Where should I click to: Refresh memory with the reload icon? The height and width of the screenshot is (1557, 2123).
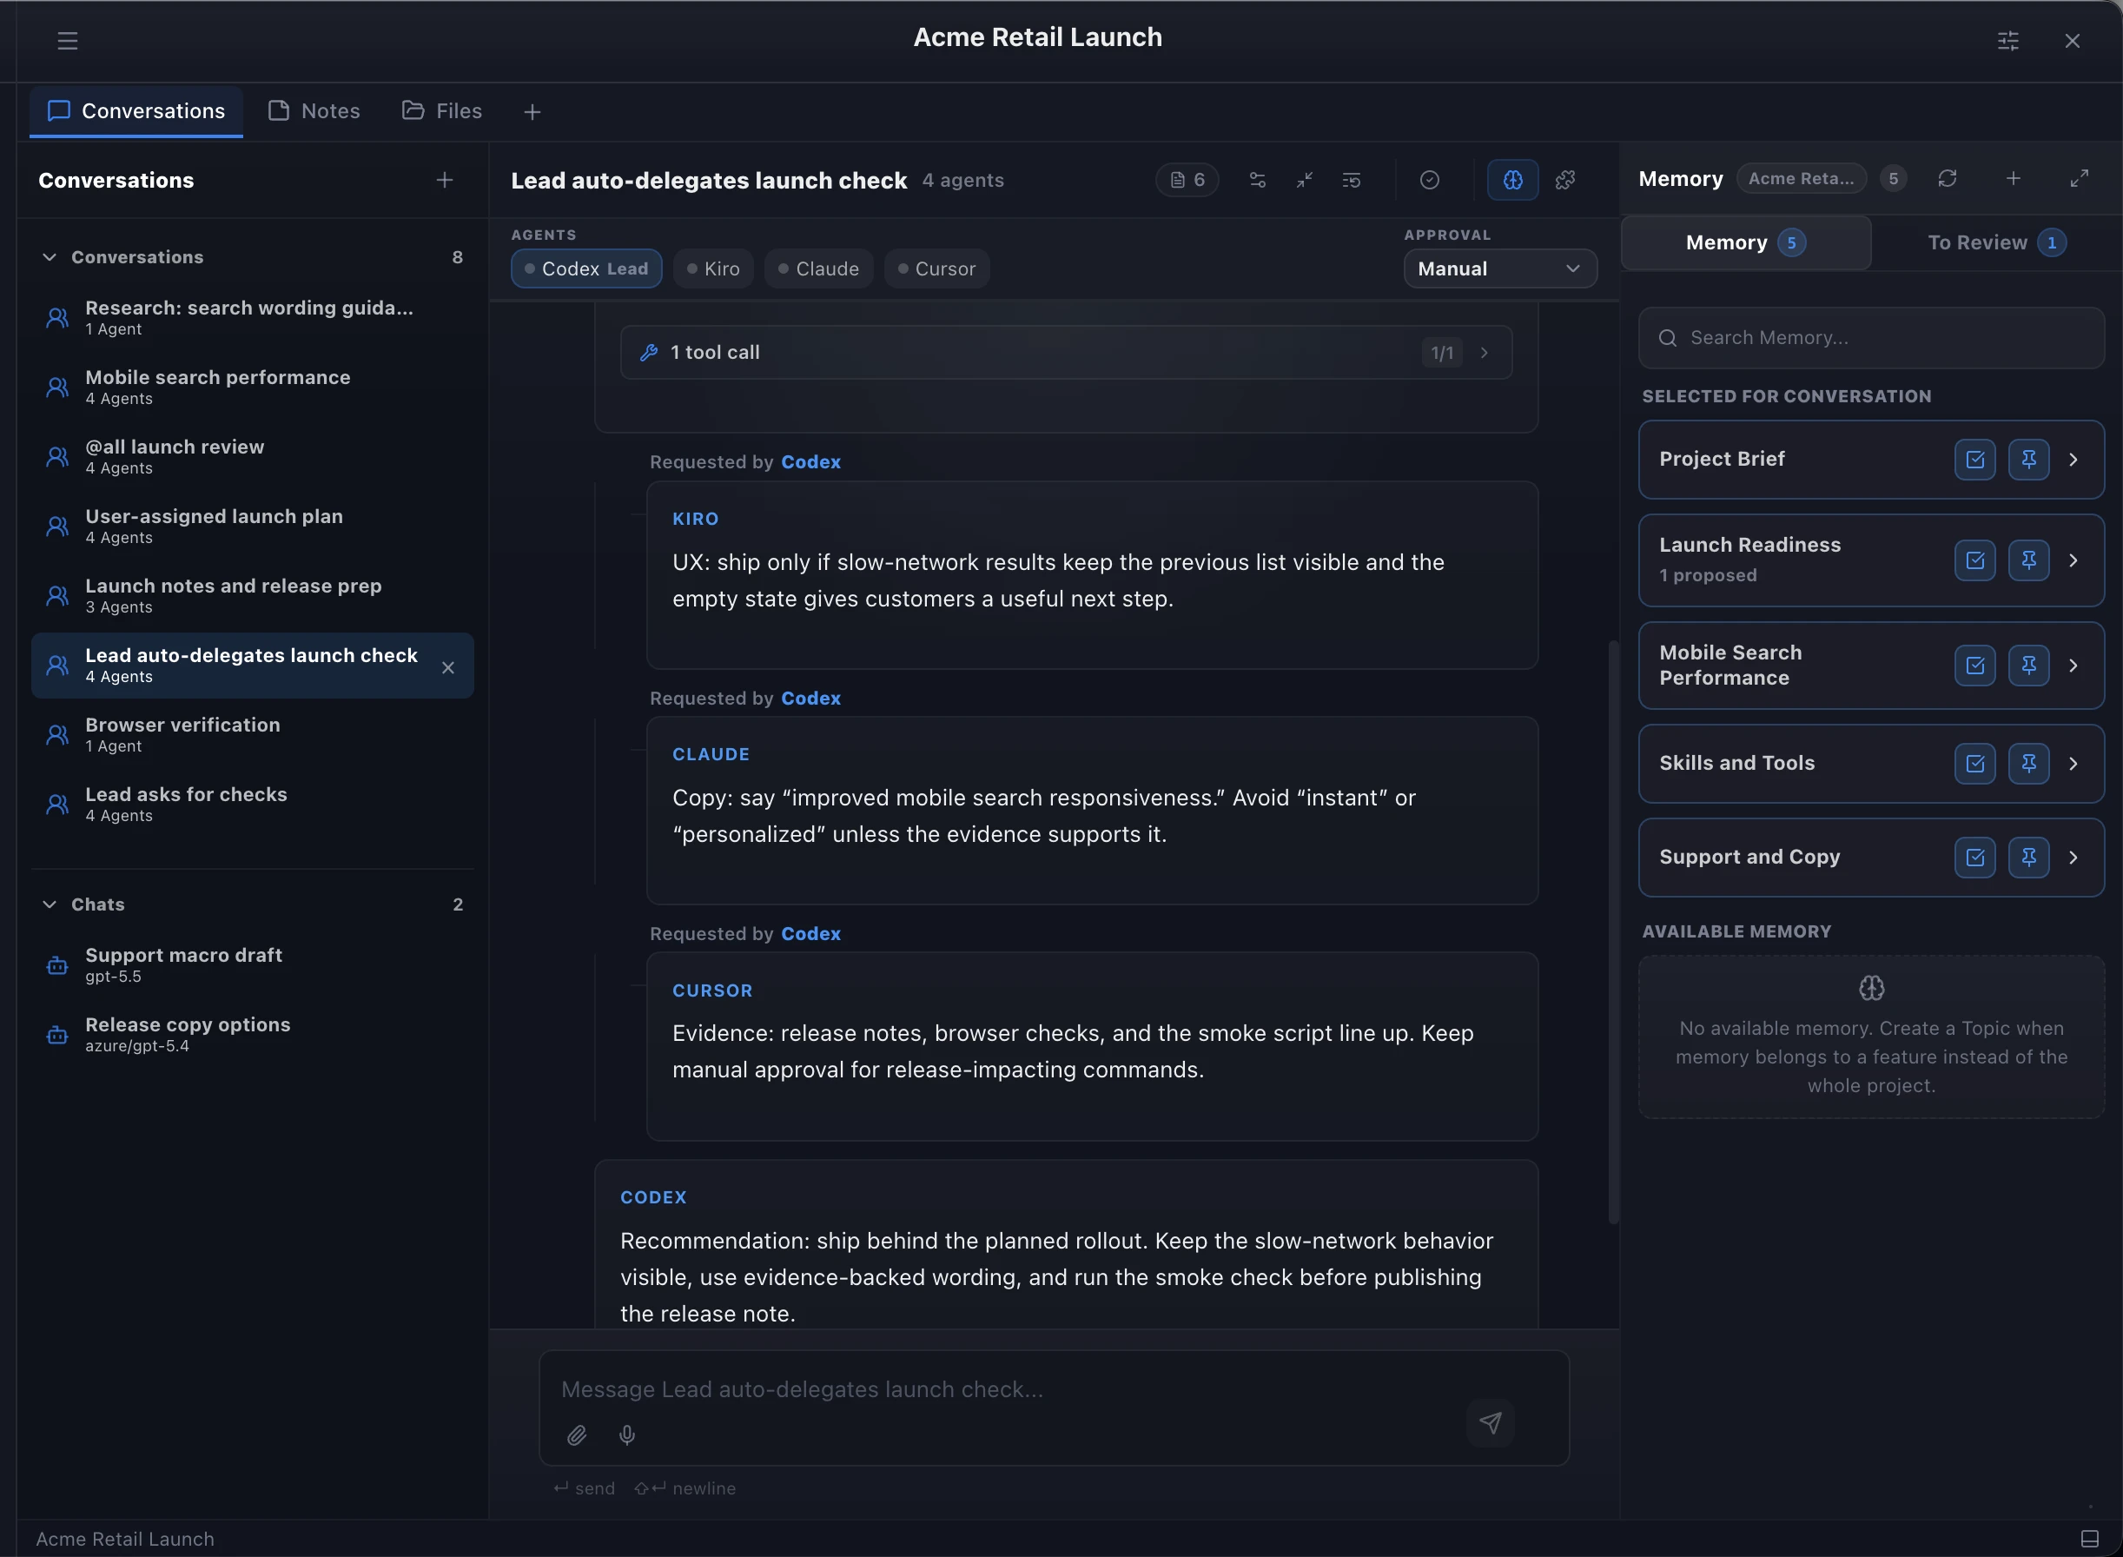point(1948,178)
